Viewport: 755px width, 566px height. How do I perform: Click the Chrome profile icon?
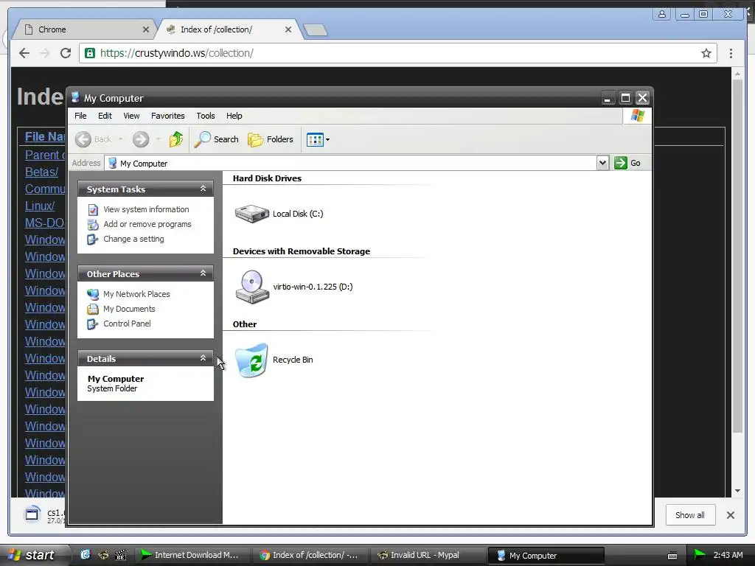(662, 15)
